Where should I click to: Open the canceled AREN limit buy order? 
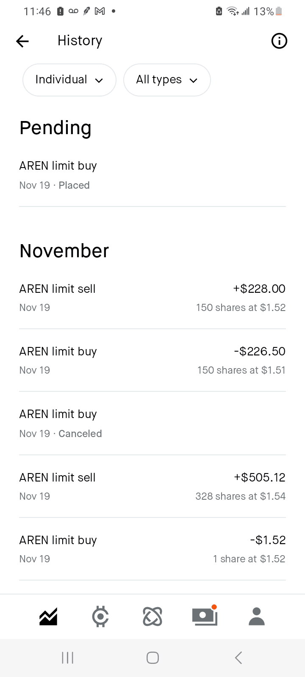(x=152, y=423)
